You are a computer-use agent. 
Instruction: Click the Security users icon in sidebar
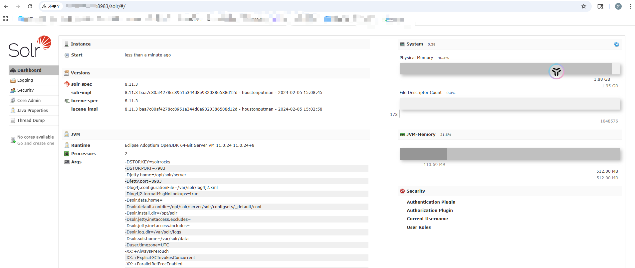(13, 90)
